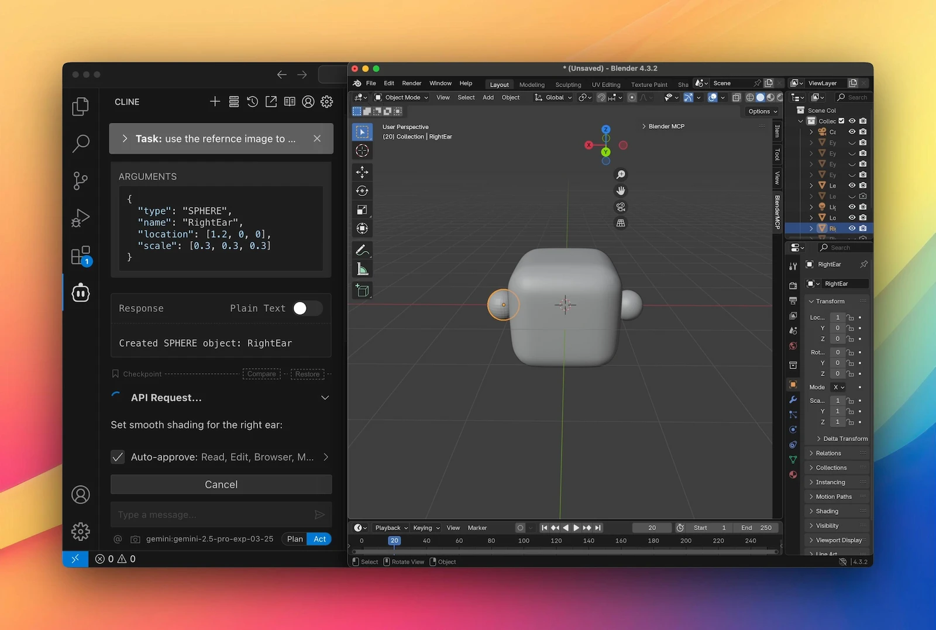The height and width of the screenshot is (630, 936).
Task: Open VS Code Explorer files icon
Action: (81, 106)
